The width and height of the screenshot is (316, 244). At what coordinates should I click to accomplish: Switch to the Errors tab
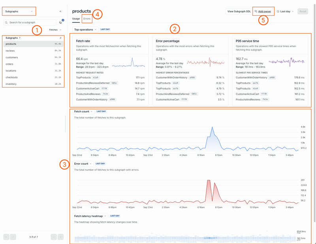87,18
